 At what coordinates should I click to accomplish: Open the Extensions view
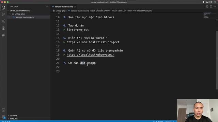coord(3,21)
